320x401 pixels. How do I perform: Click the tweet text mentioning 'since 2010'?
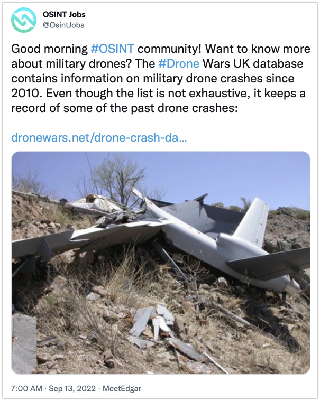click(160, 78)
